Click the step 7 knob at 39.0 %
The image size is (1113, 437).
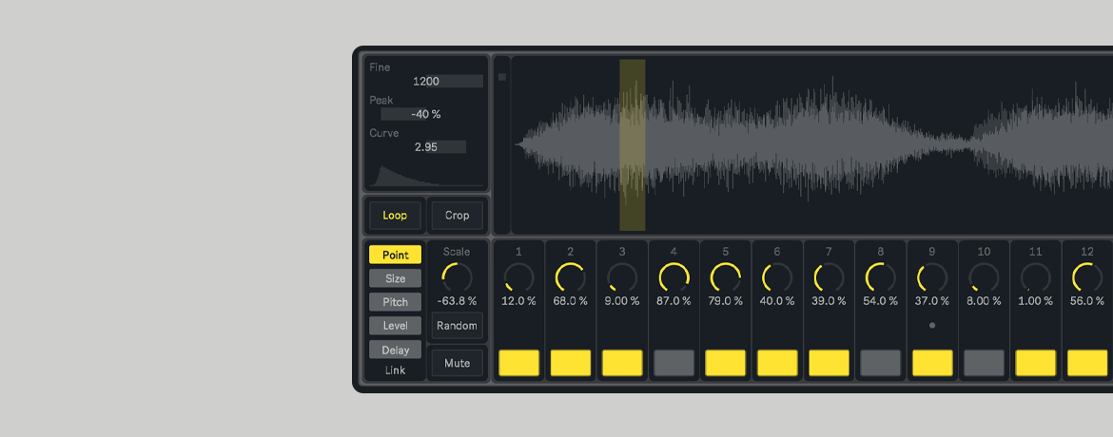point(829,277)
